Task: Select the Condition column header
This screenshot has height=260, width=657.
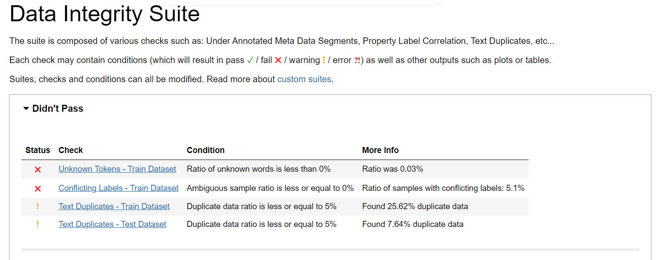Action: coord(206,150)
